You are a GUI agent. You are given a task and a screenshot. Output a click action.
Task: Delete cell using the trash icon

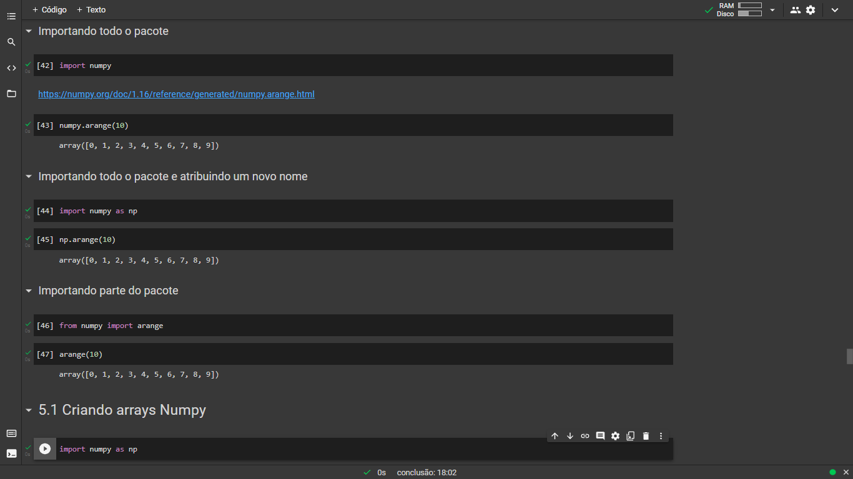point(646,436)
